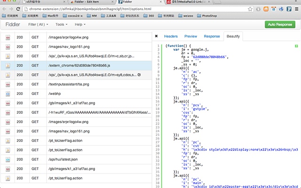Click the replay icon on the xjs m=sy8 row
Image resolution: width=301 pixels, height=188 pixels.
tap(139, 74)
